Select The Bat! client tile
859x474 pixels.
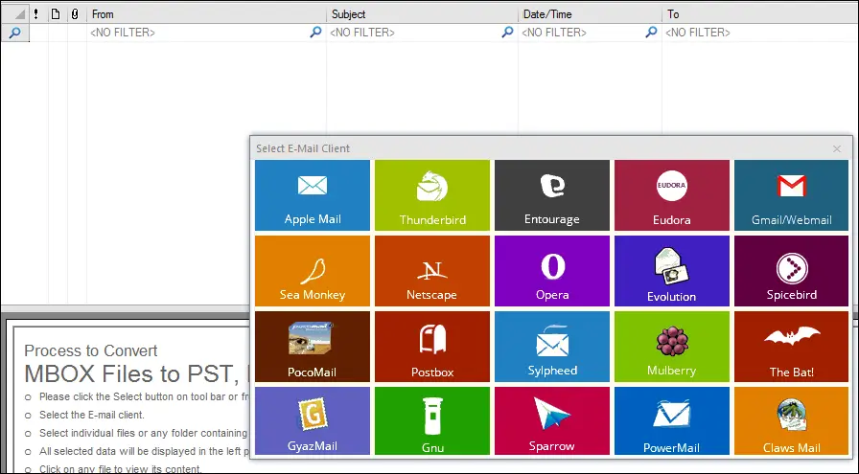[791, 347]
